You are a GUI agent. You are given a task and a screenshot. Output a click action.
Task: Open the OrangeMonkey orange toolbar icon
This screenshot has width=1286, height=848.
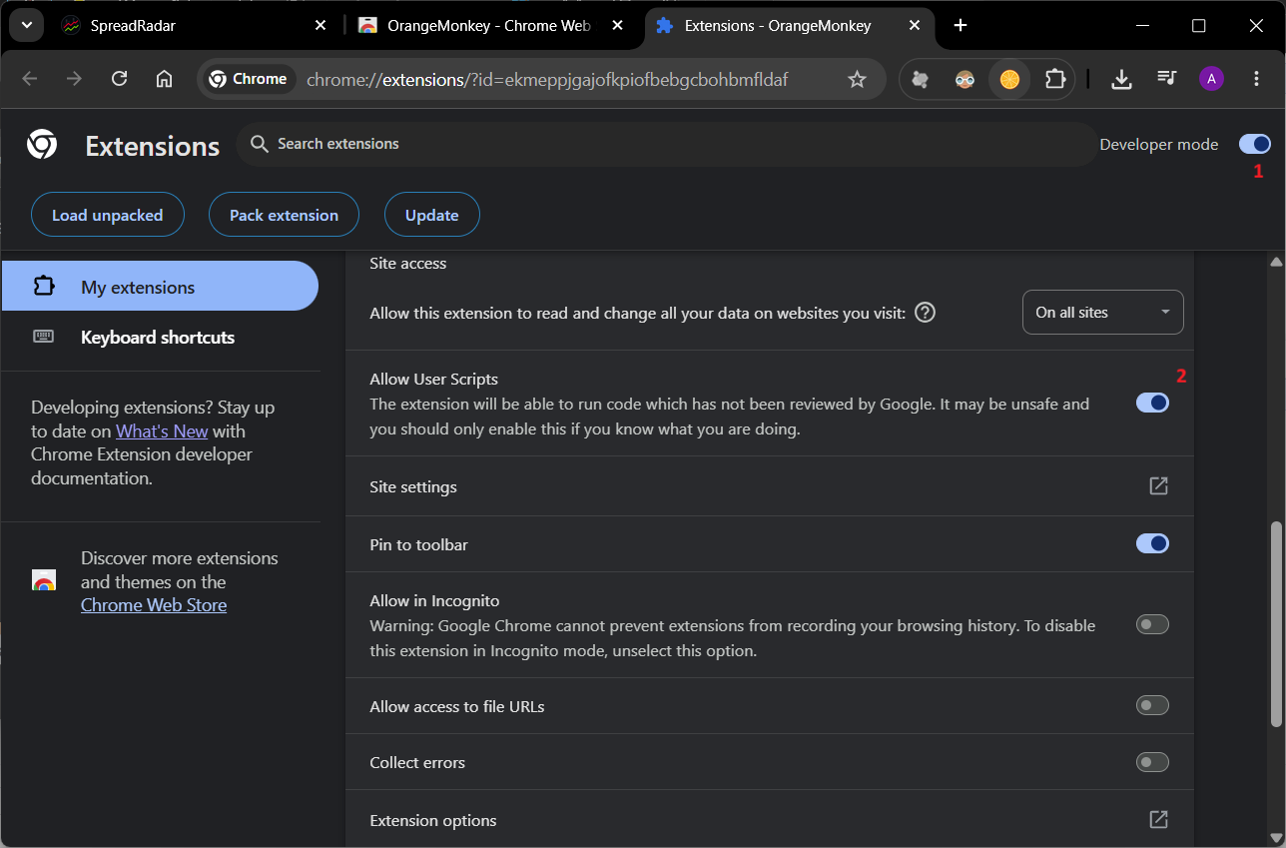1009,79
